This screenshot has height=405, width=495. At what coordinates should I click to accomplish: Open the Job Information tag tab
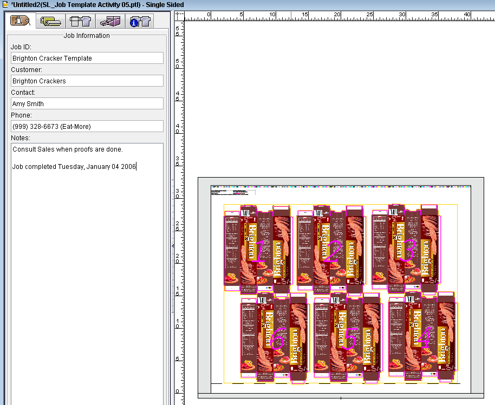point(20,21)
